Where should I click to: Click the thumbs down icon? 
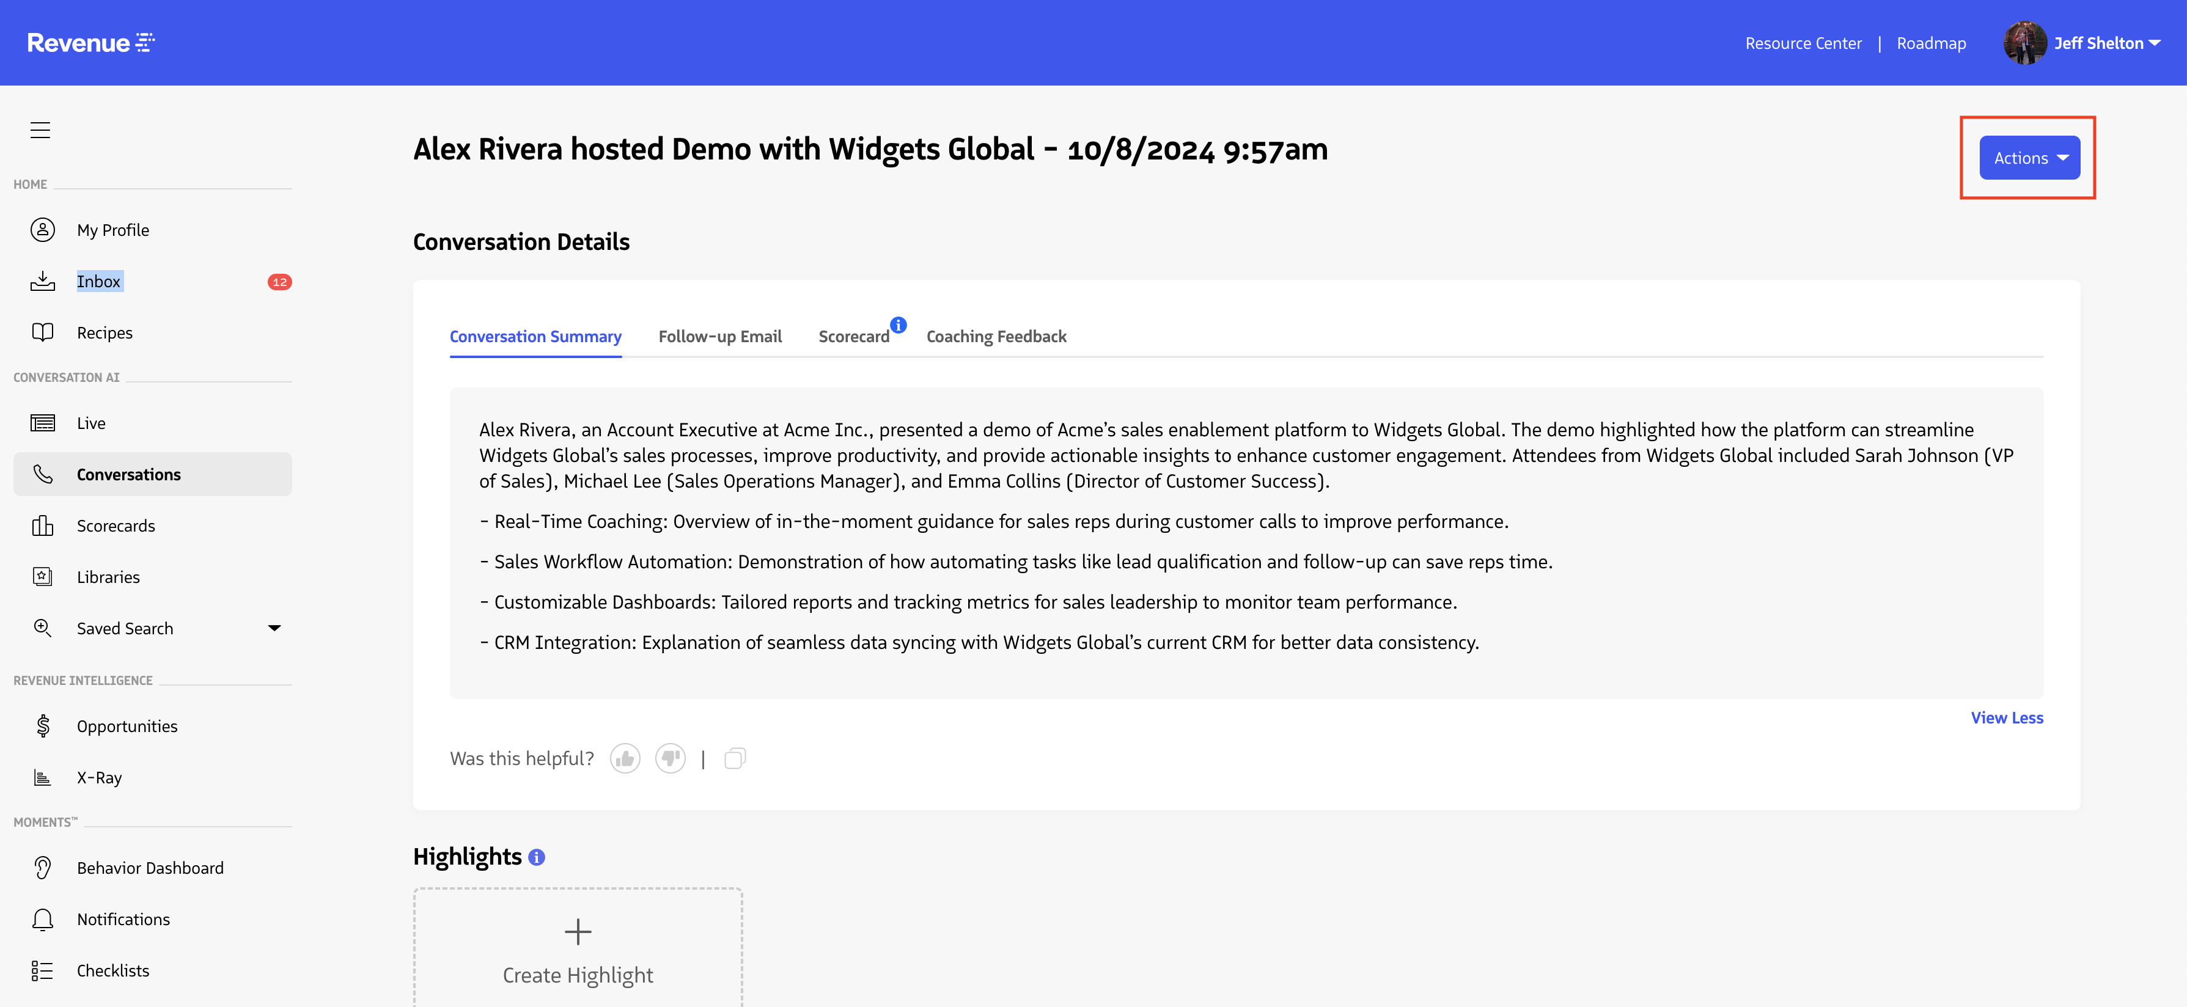(670, 758)
